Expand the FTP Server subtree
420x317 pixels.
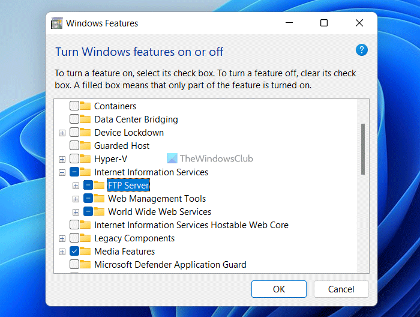[x=76, y=186]
